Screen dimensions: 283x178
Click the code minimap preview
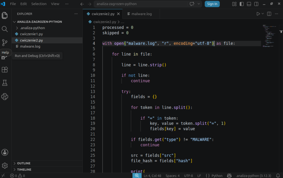tap(269, 36)
